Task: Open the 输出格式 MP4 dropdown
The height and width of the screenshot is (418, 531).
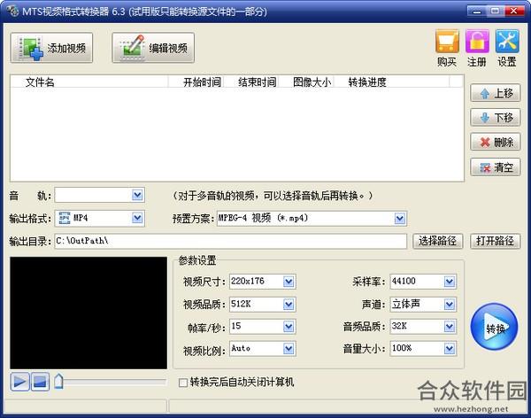Action: [137, 218]
